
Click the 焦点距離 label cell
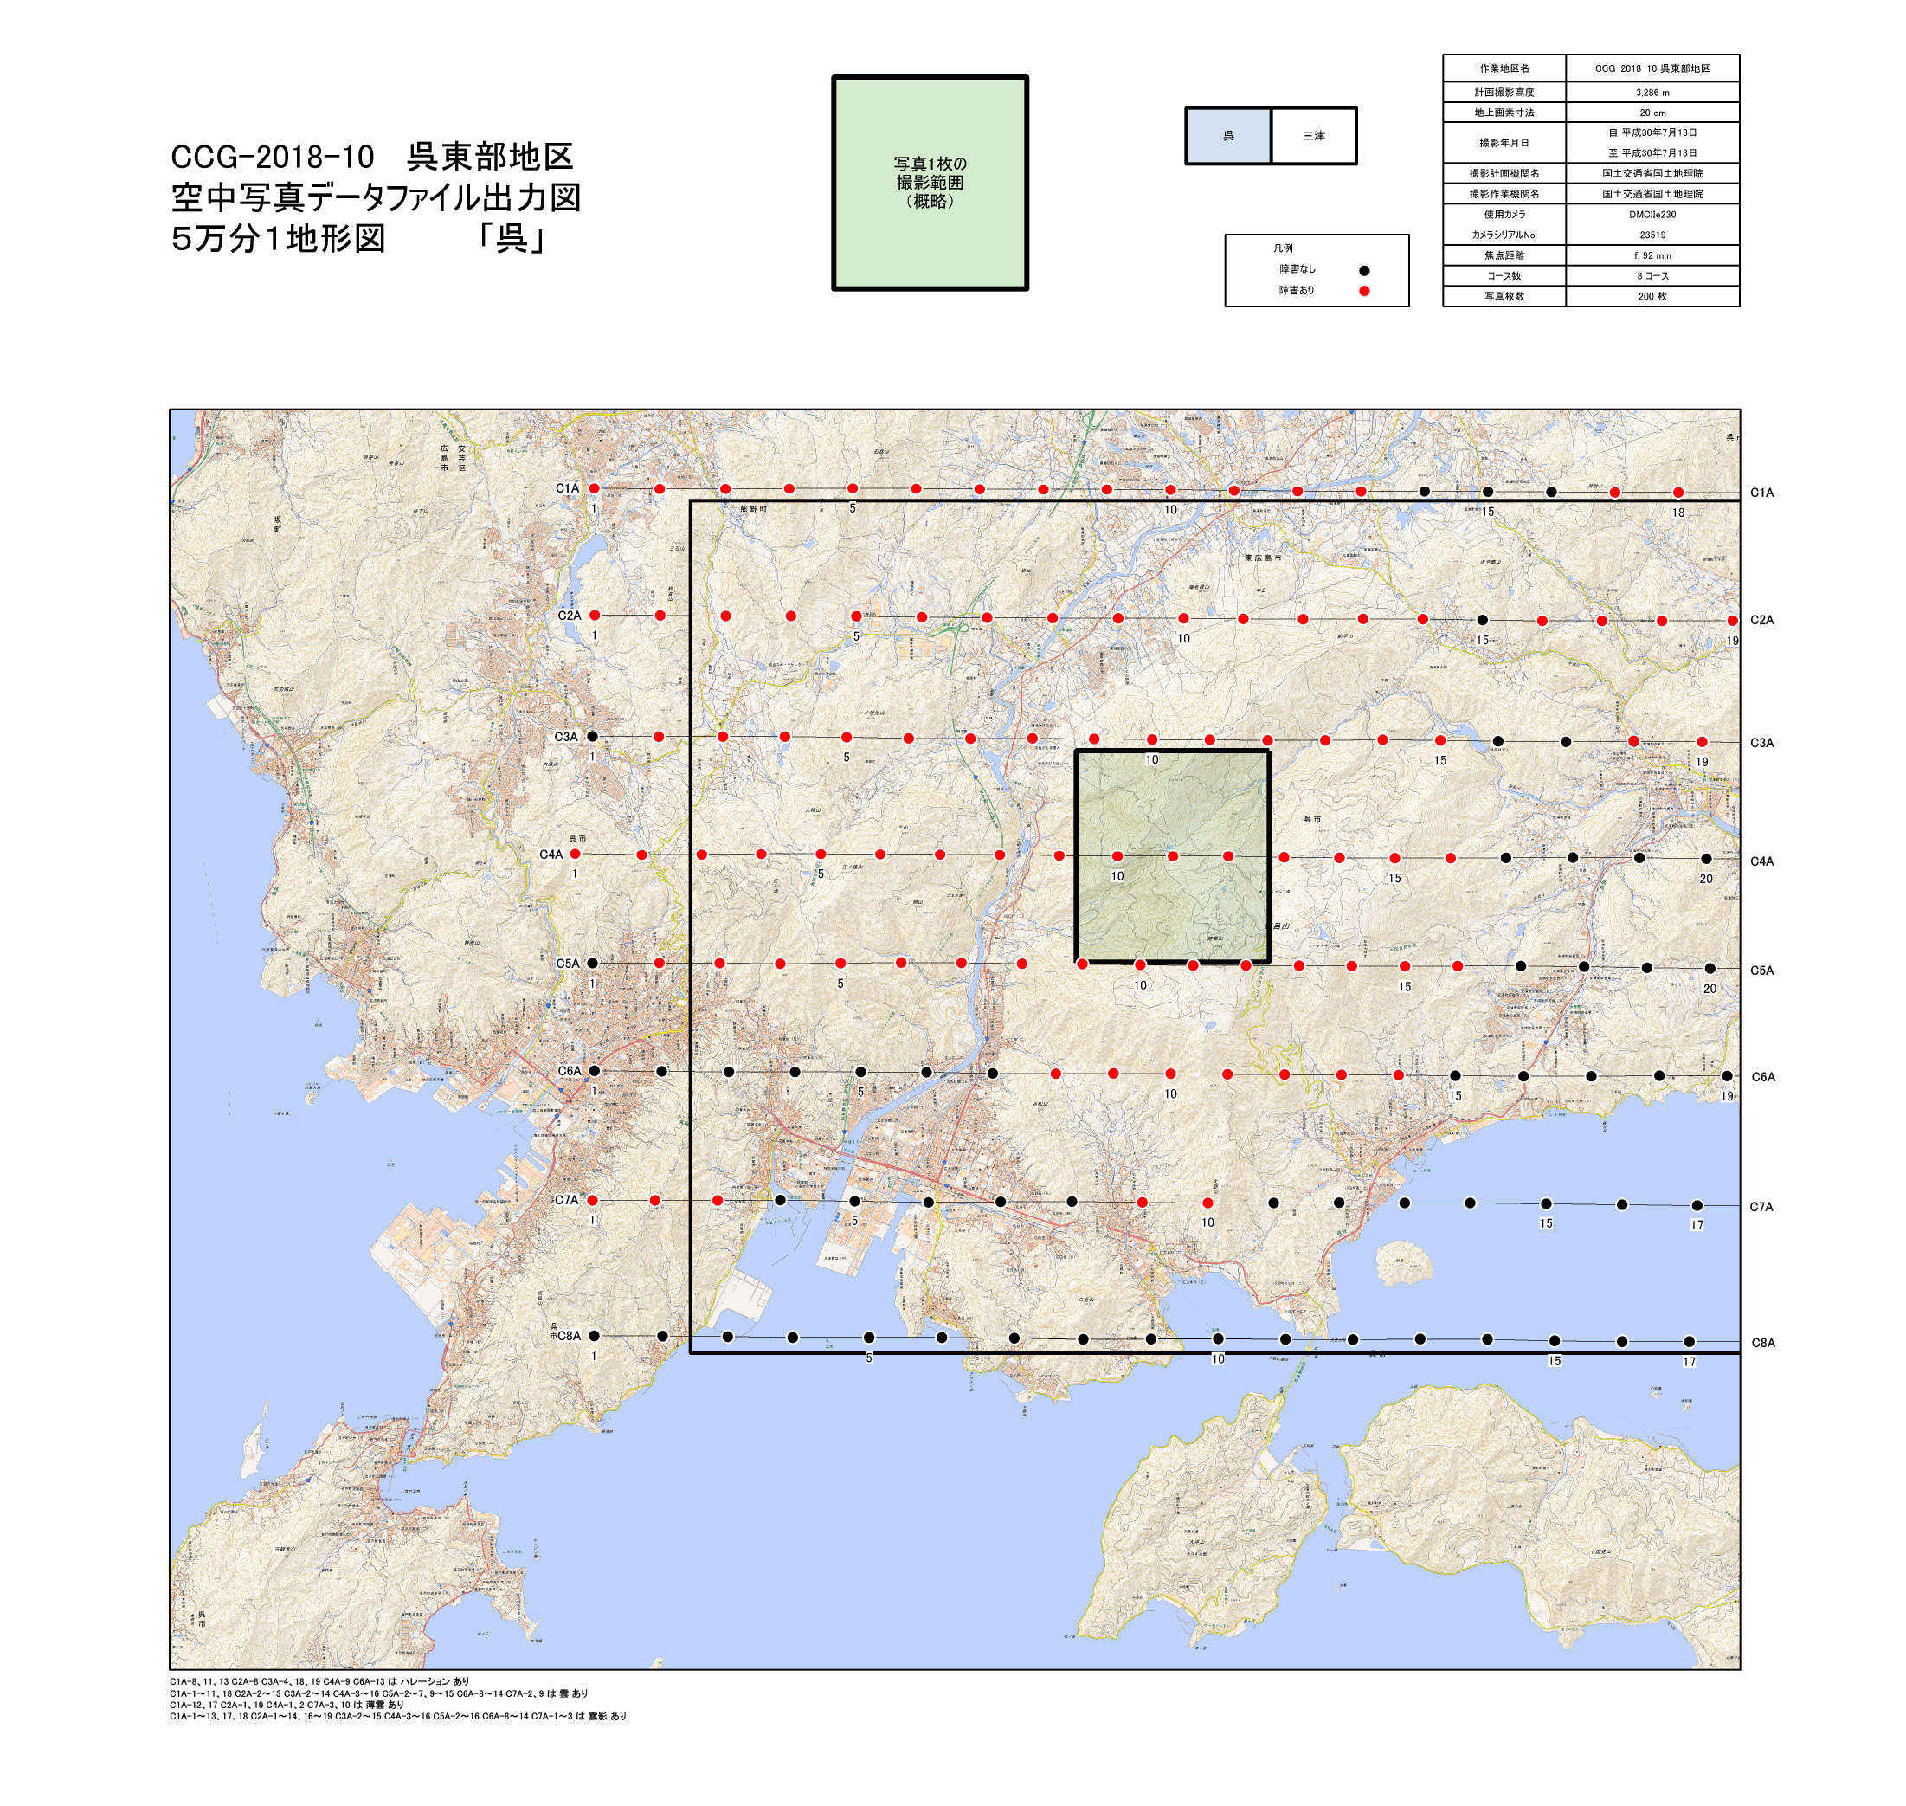[x=1504, y=255]
